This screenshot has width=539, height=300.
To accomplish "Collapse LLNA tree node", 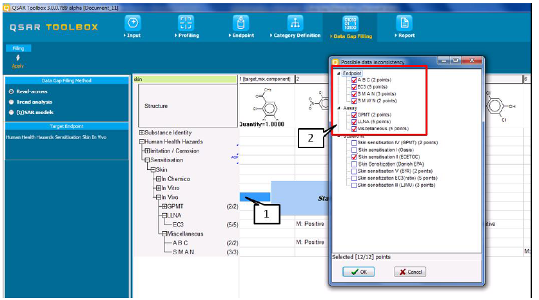I will click(164, 216).
